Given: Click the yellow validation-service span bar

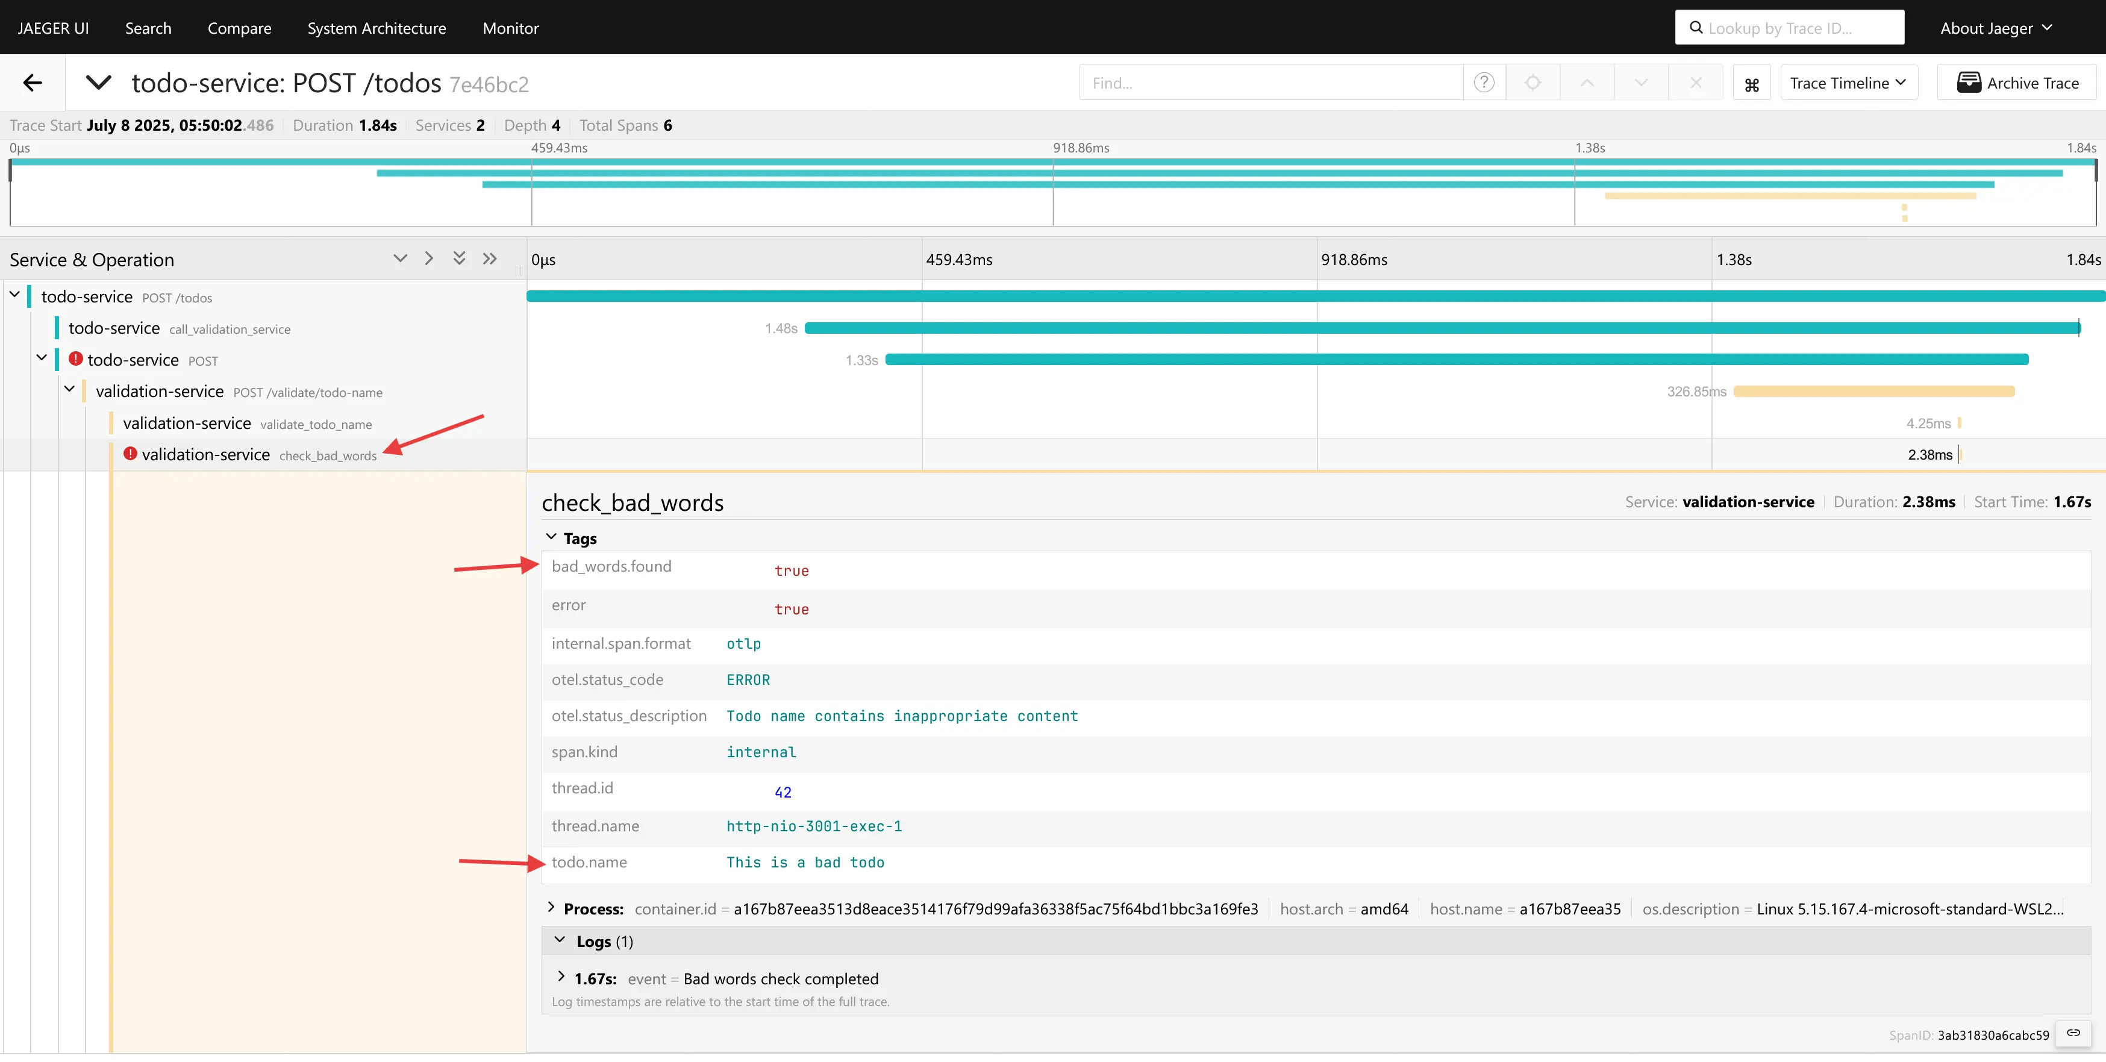Looking at the screenshot, I should [1874, 392].
